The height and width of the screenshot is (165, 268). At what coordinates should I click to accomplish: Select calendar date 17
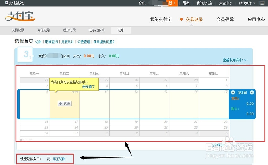[x=65, y=122]
